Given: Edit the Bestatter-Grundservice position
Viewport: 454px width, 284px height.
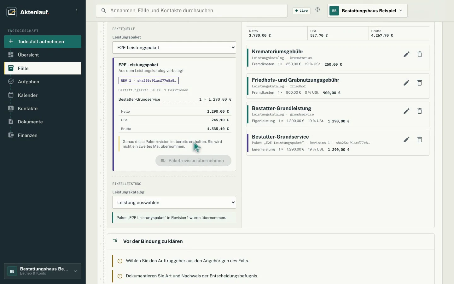Looking at the screenshot, I should [407, 139].
